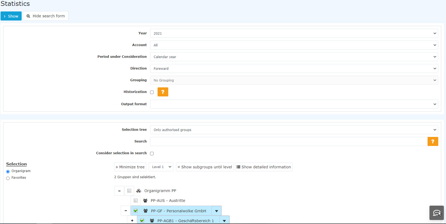Click the PP-GF group icon
The width and height of the screenshot is (446, 224).
click(146, 211)
